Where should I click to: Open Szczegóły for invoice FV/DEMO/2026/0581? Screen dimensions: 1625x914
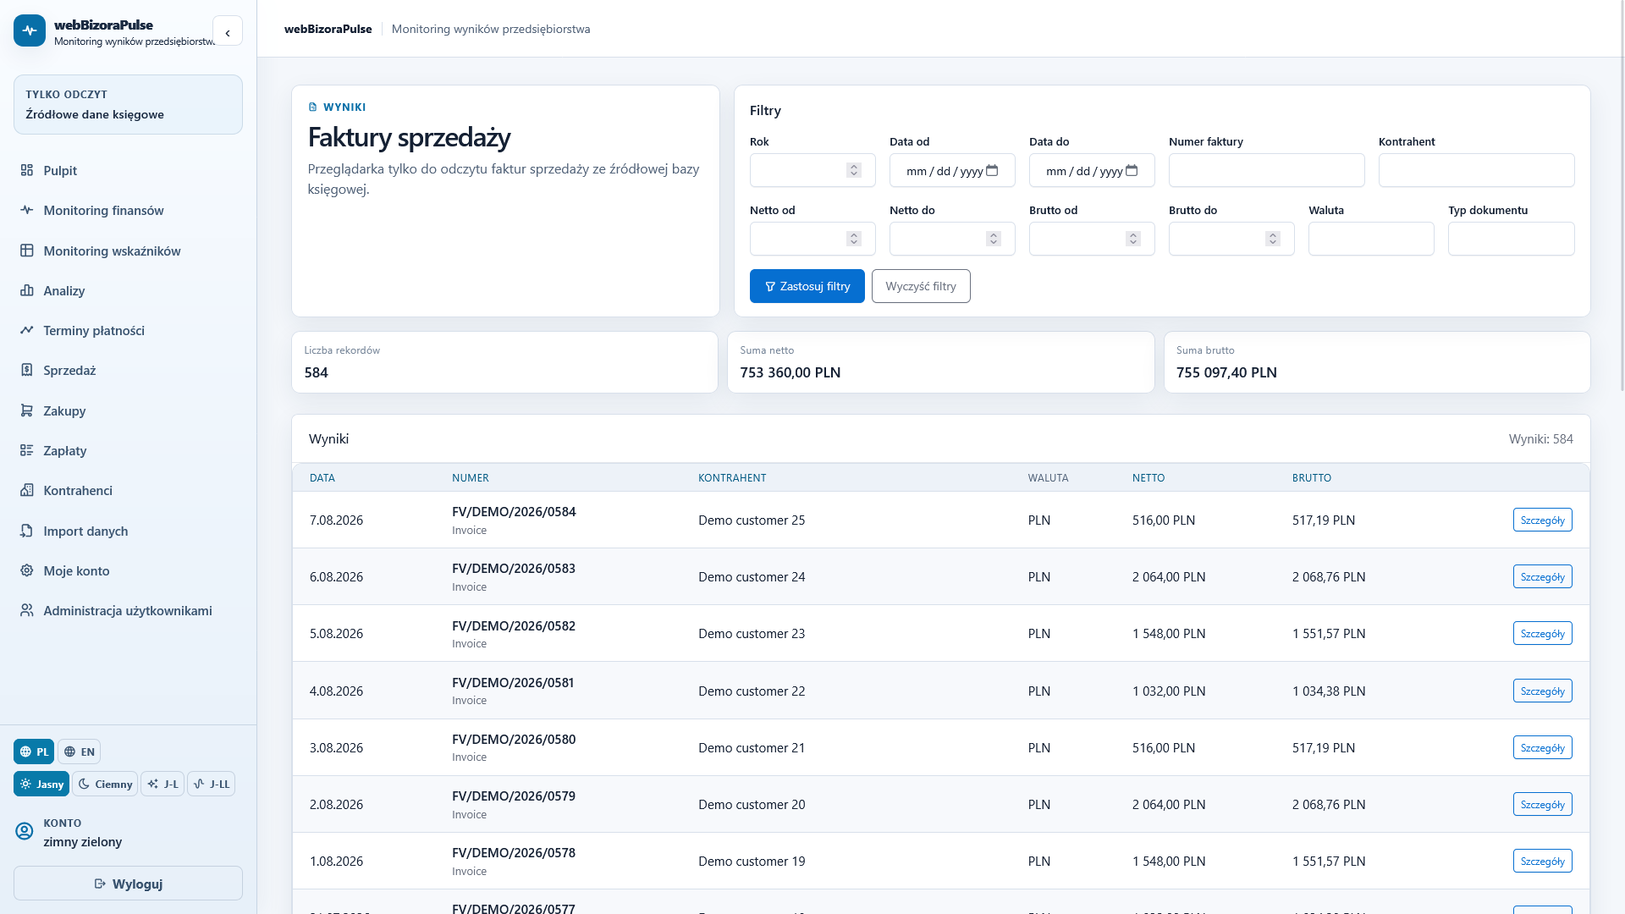[x=1542, y=691]
